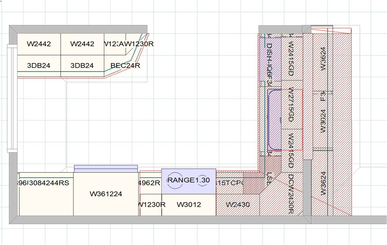Click the W2430 hatched cabinet
Screen dimensions: 387x245
pyautogui.click(x=238, y=205)
